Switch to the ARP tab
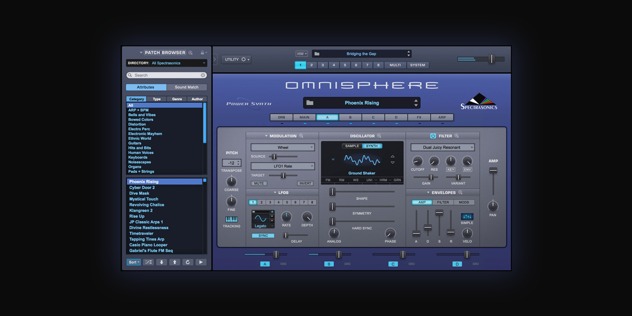The height and width of the screenshot is (316, 632). point(442,117)
